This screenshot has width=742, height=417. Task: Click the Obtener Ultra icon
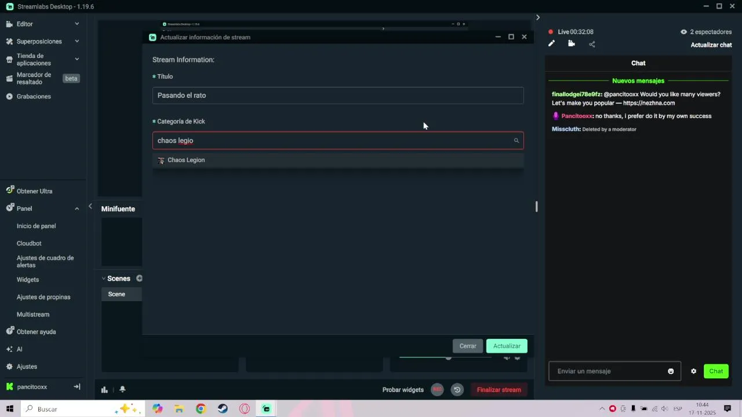[10, 191]
